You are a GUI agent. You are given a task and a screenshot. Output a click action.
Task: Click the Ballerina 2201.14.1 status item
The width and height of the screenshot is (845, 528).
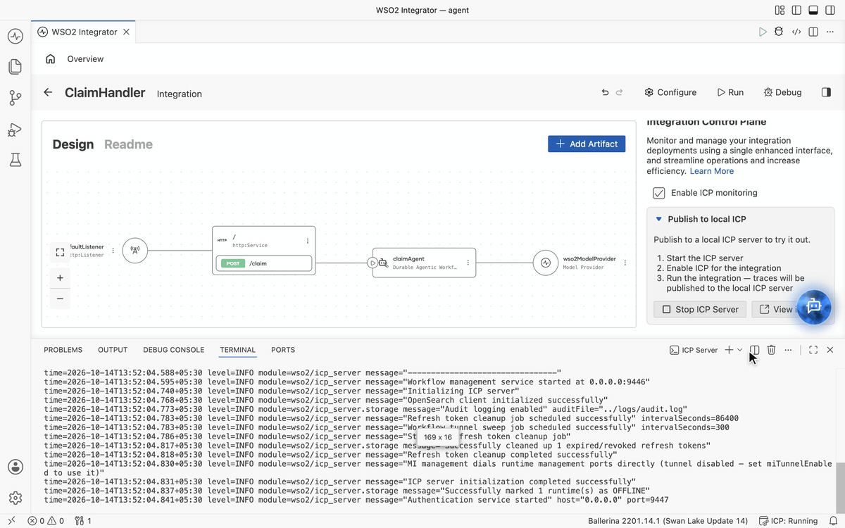(668, 521)
